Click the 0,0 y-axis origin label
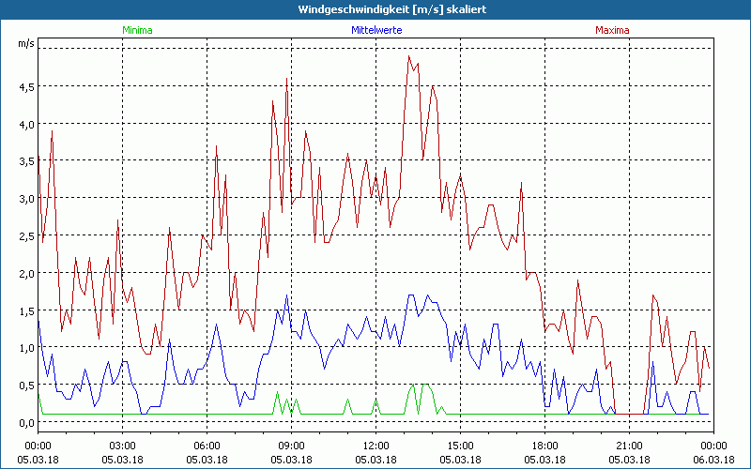This screenshot has width=751, height=469. coord(25,423)
